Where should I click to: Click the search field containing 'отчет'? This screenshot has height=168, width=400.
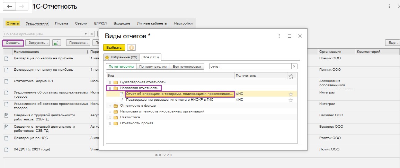click(x=250, y=66)
